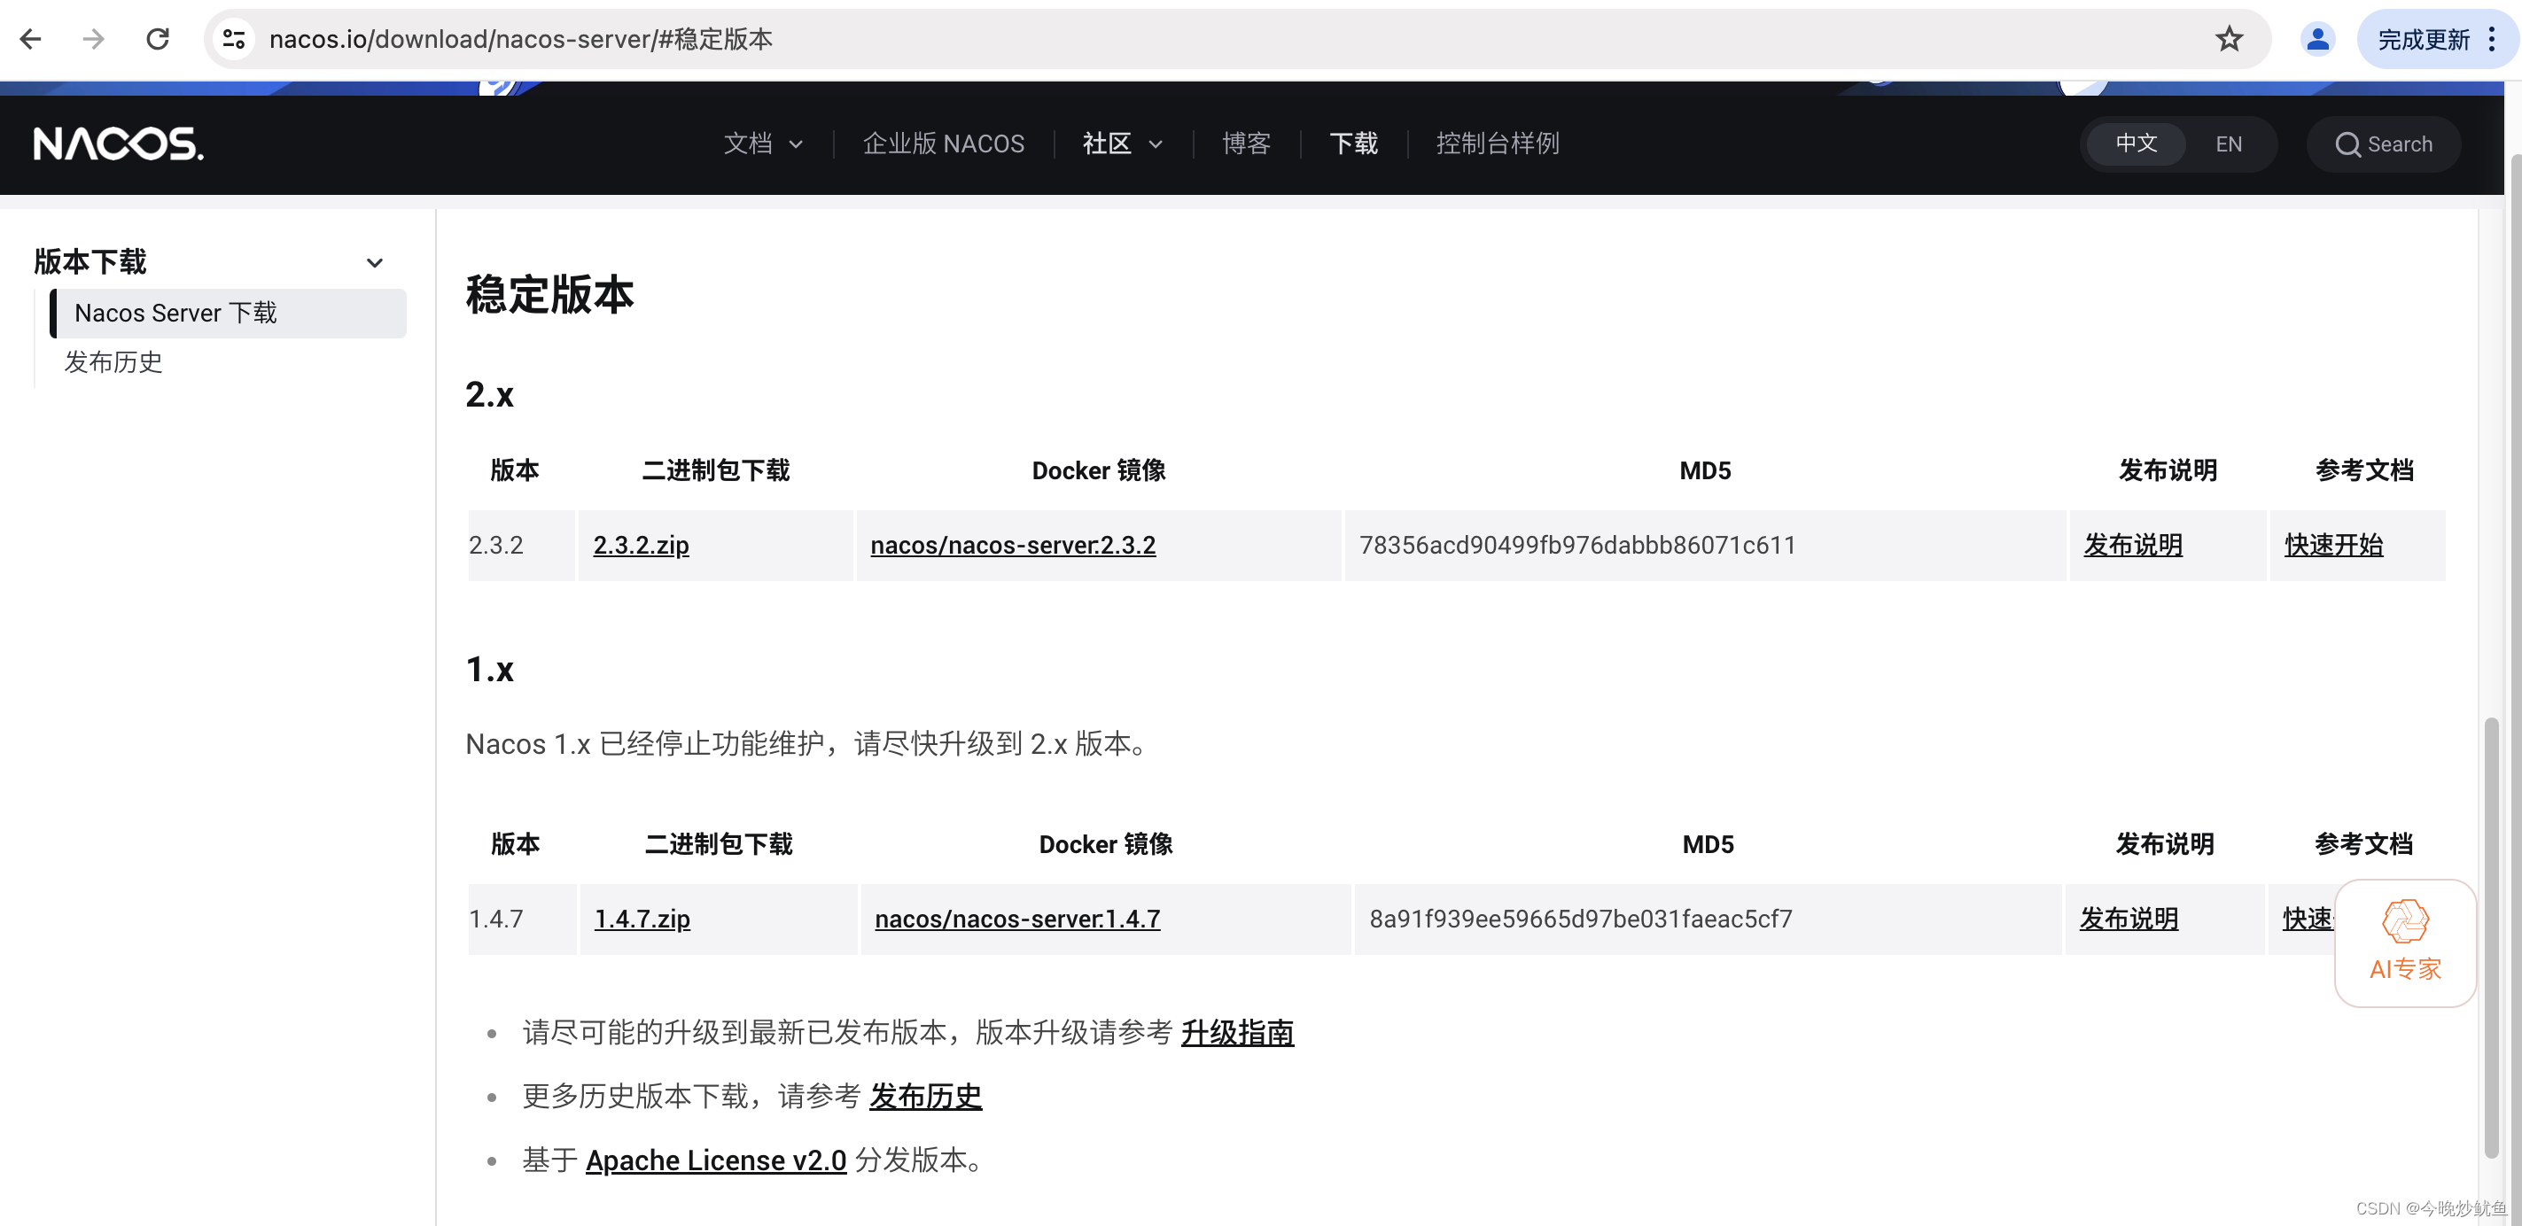
Task: Click the browser forward arrow
Action: [94, 39]
